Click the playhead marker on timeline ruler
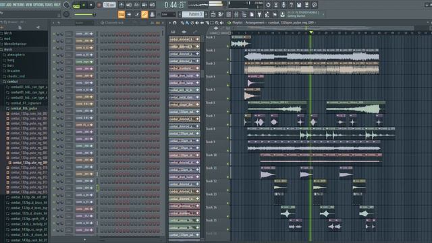The height and width of the screenshot is (243, 432). pyautogui.click(x=310, y=32)
